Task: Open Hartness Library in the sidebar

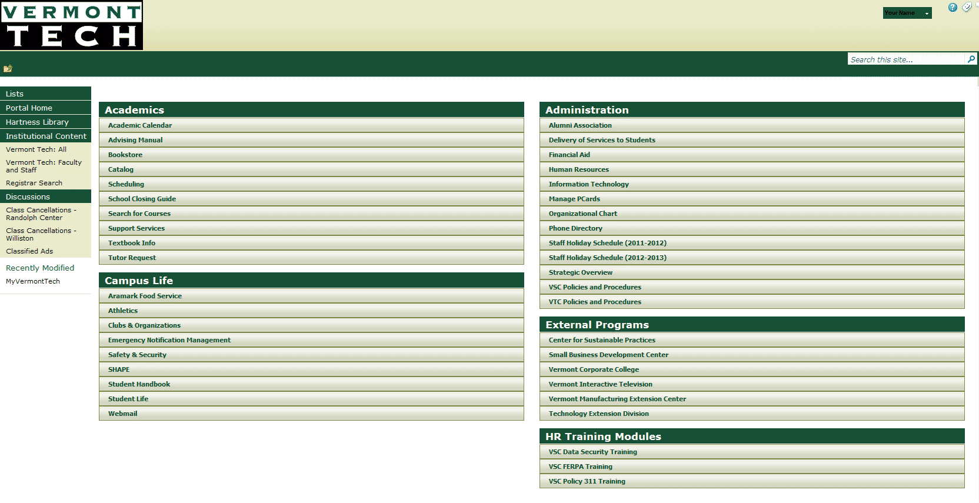Action: (45, 122)
